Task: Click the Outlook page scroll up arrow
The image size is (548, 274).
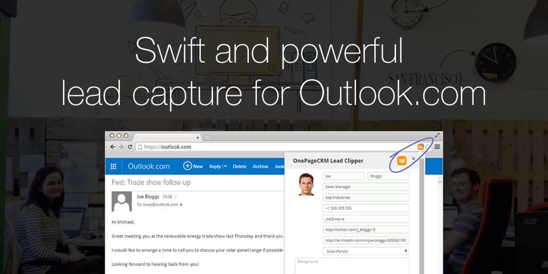Action: point(440,182)
